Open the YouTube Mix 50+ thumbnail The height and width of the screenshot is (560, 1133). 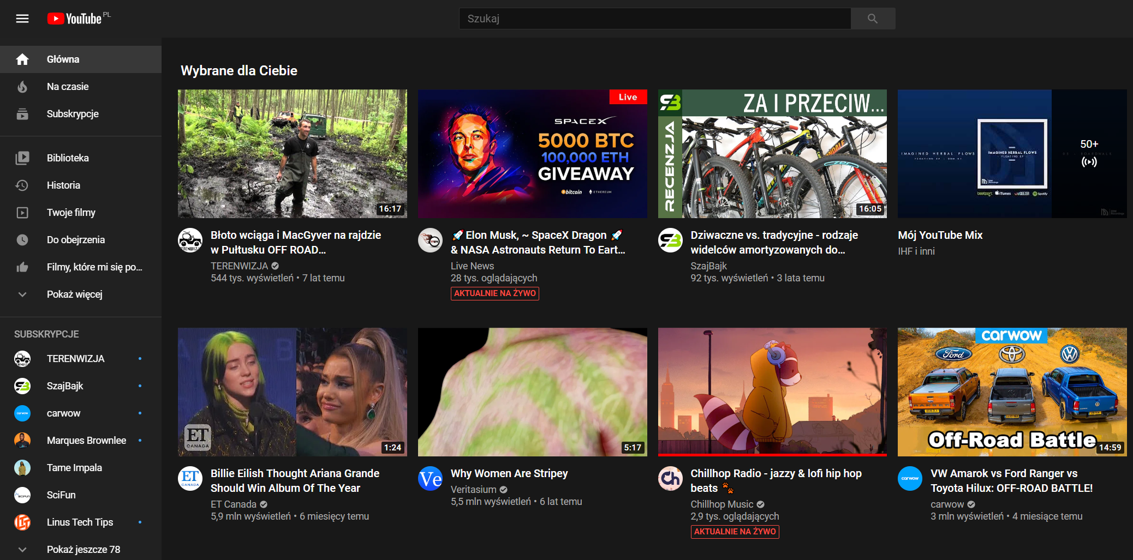(1012, 154)
